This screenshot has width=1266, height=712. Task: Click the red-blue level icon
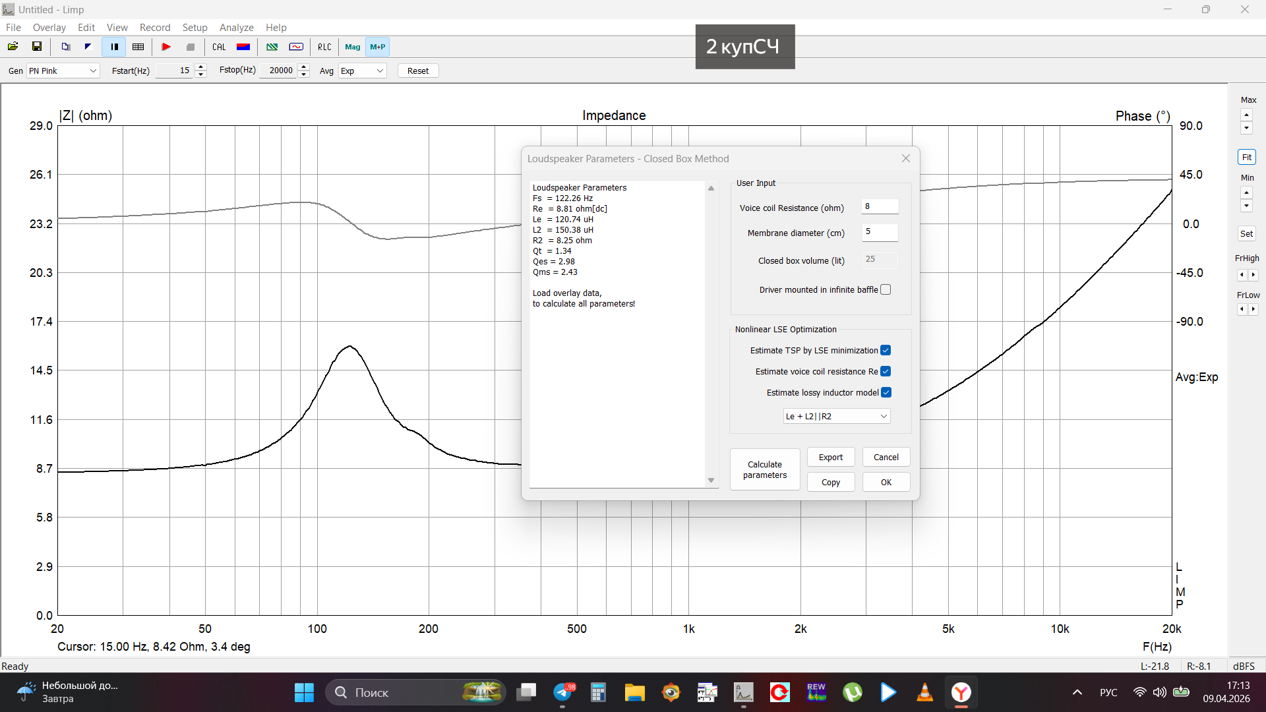click(243, 47)
